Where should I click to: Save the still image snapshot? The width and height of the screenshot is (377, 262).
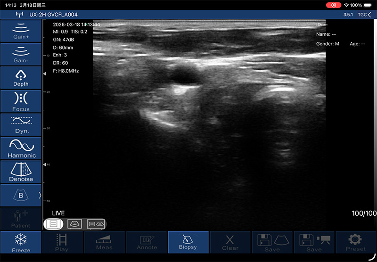(x=272, y=242)
